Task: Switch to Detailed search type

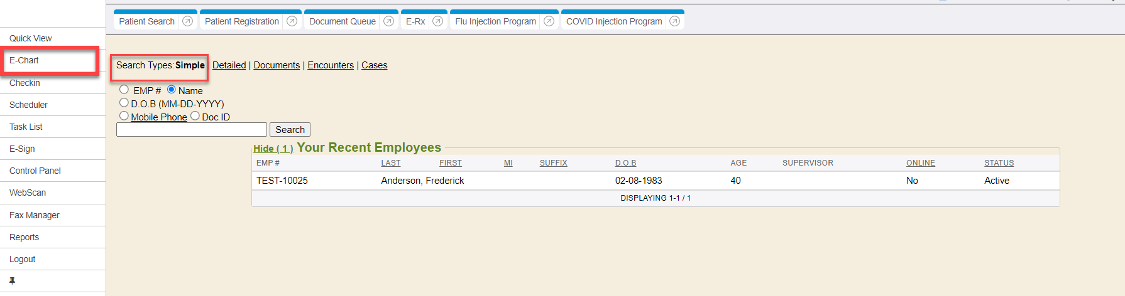Action: click(229, 65)
